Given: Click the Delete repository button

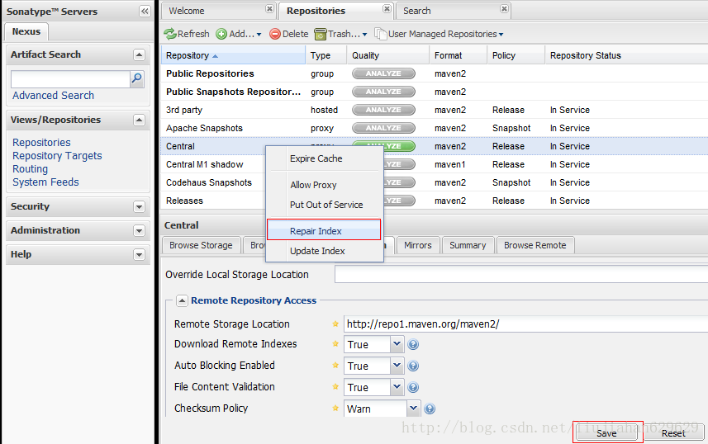Looking at the screenshot, I should (x=289, y=34).
